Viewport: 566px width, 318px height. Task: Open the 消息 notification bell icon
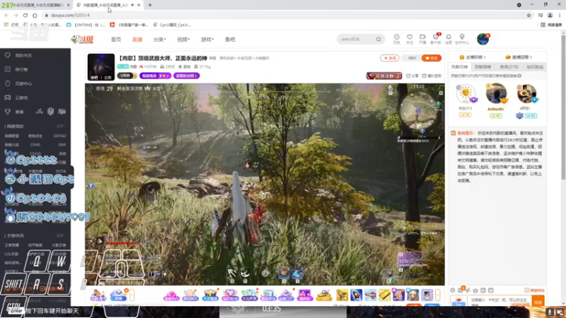click(449, 39)
